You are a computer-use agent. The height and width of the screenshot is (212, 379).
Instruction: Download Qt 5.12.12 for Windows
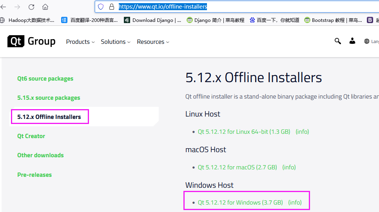pos(240,202)
